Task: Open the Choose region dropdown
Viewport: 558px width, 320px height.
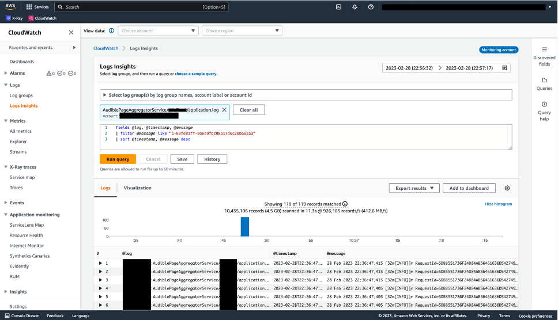Action: point(242,31)
